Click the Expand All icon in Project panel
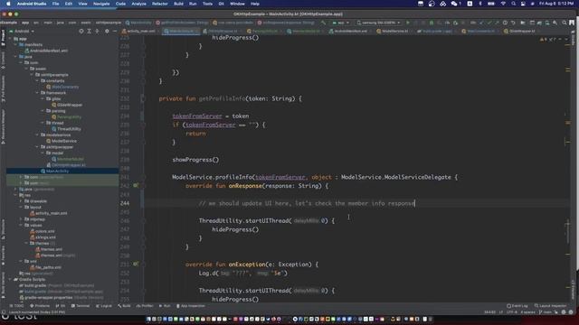The height and width of the screenshot is (325, 579). tap(89, 32)
